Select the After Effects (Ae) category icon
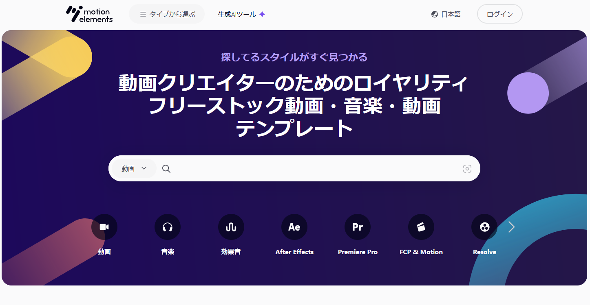 (x=294, y=227)
